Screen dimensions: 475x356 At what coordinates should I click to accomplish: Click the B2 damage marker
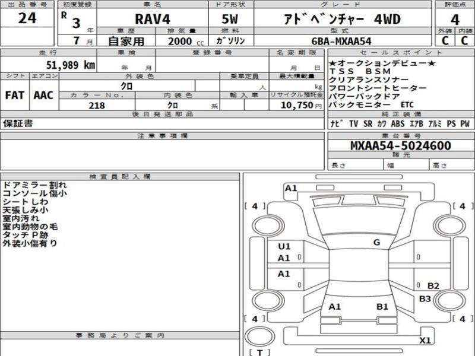click(x=433, y=286)
